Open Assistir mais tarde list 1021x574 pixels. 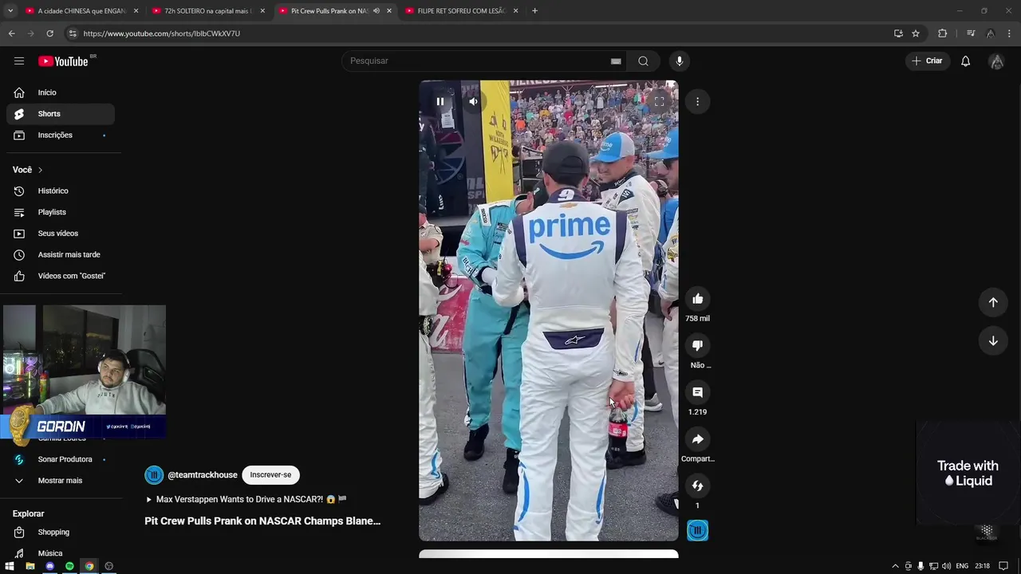point(61,254)
